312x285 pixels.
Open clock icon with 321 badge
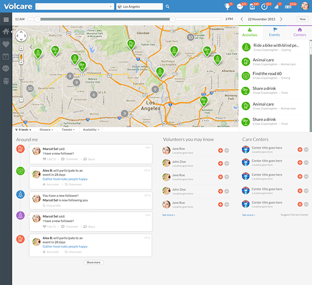pos(264,7)
